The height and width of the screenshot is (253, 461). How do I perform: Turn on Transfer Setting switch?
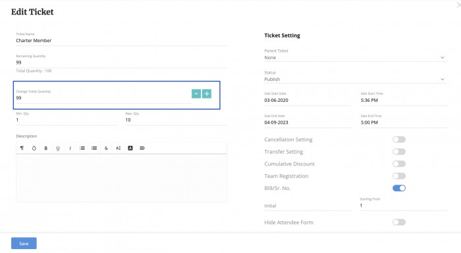point(399,152)
